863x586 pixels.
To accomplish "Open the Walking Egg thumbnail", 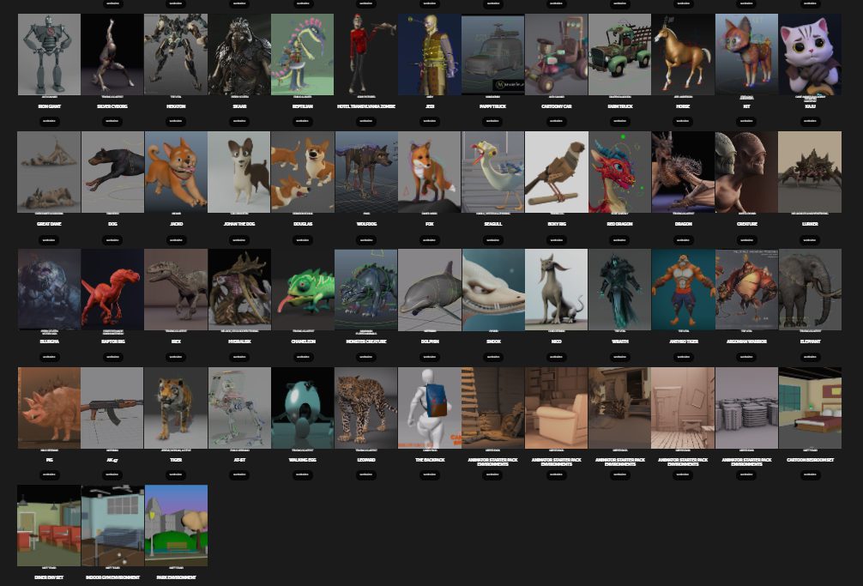I will point(303,408).
